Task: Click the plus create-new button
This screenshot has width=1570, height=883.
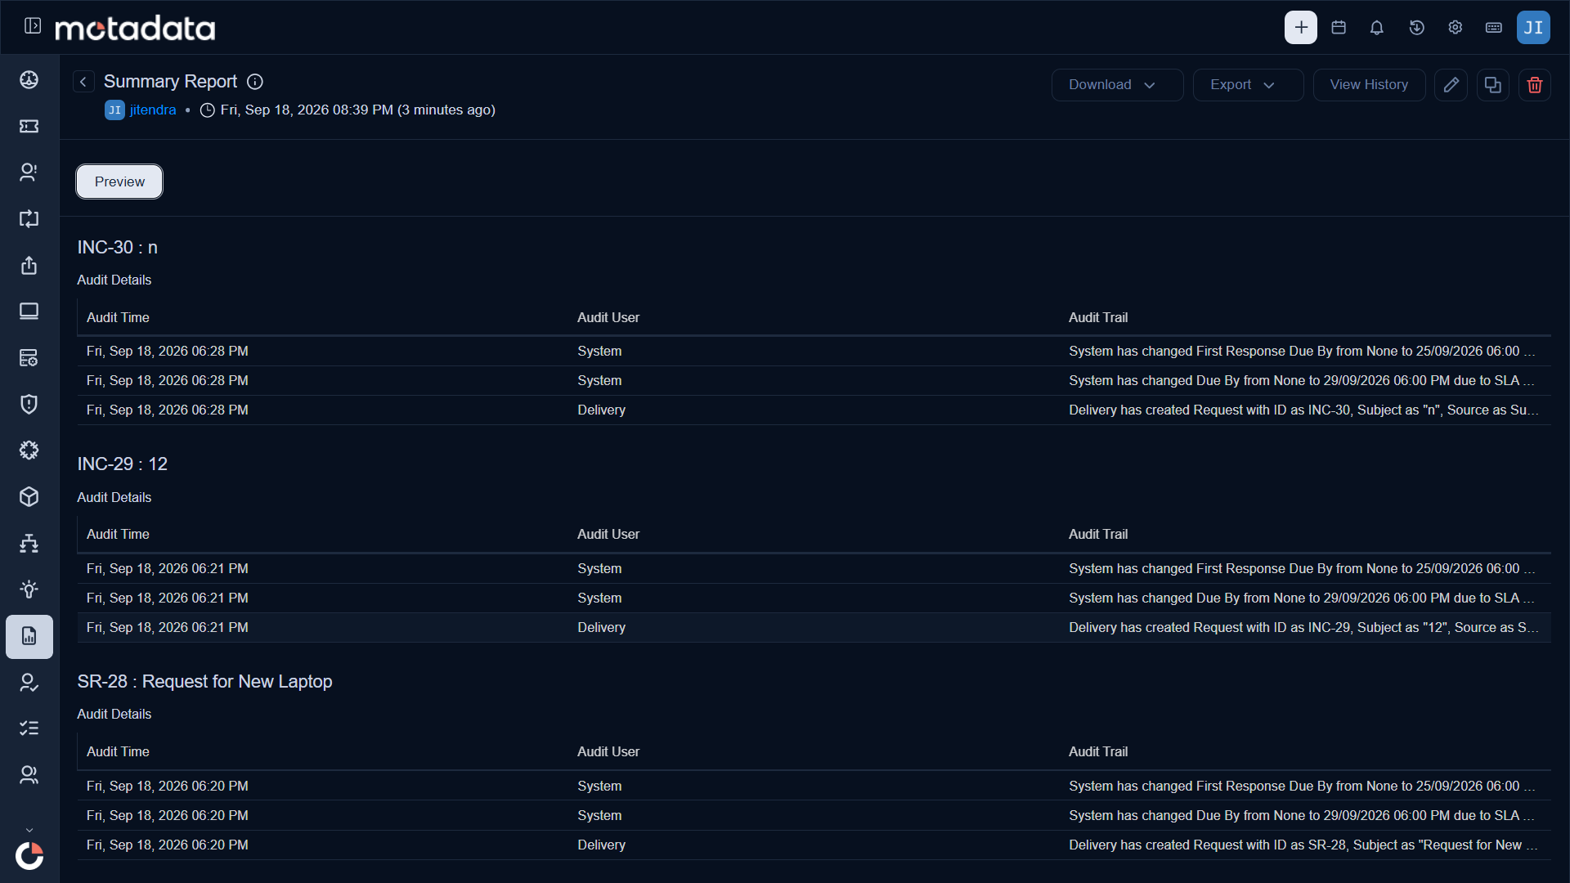Action: pos(1300,28)
